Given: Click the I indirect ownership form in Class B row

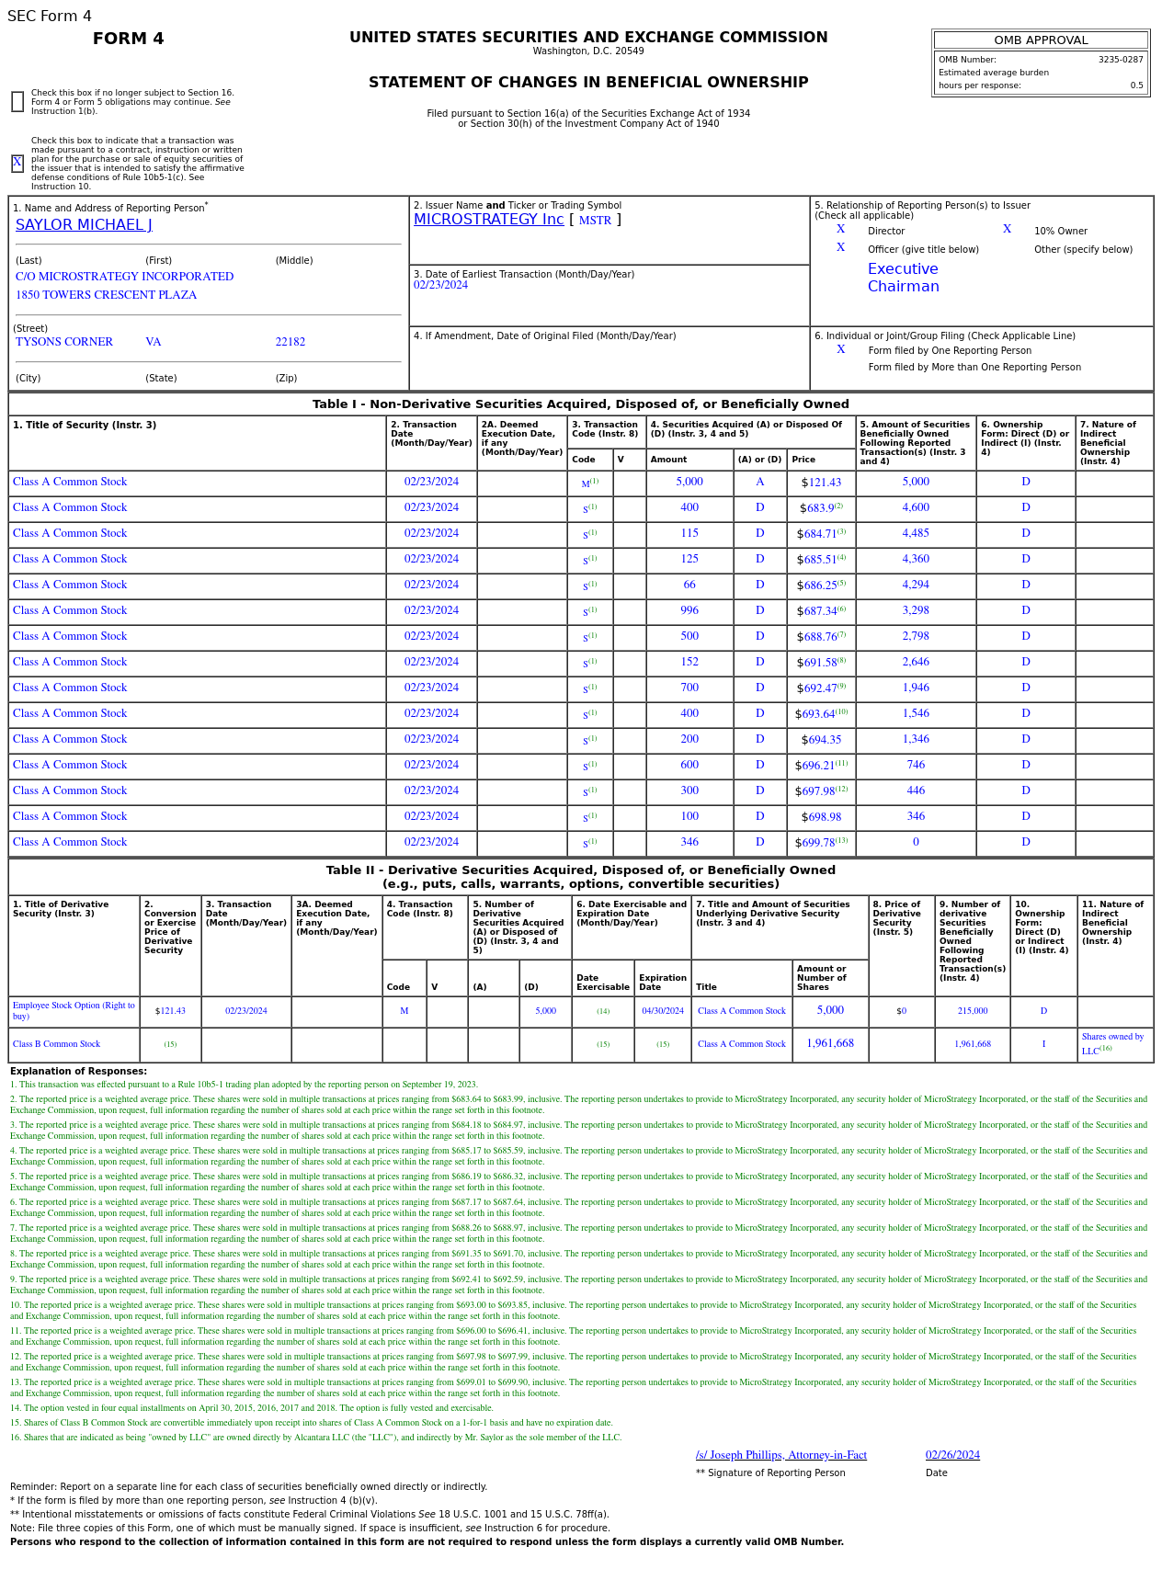Looking at the screenshot, I should (1043, 1044).
